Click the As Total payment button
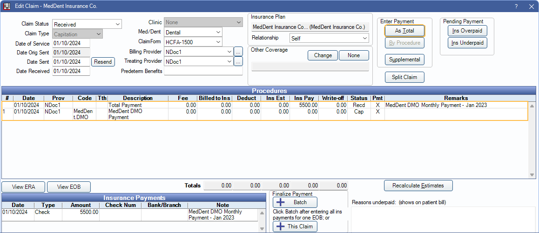Viewport: 539px width, 233px height. tap(404, 31)
